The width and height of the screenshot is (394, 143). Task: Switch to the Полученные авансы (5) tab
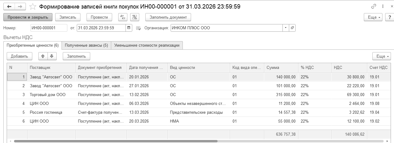[86, 45]
